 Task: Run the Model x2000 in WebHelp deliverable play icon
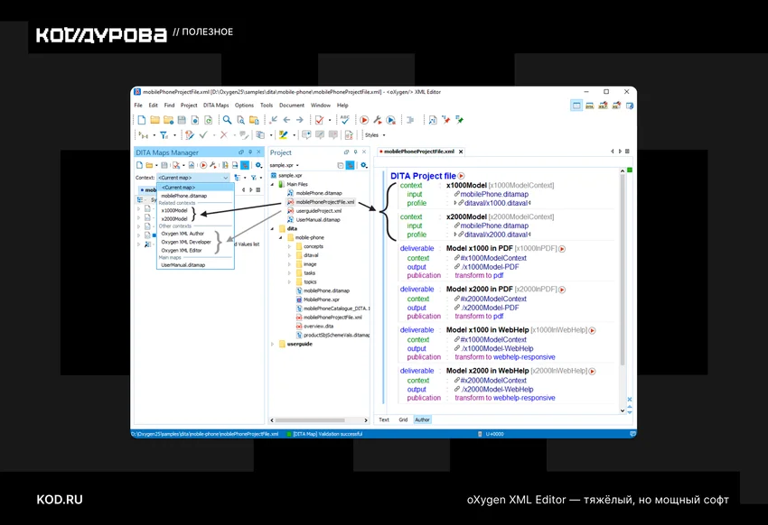click(x=592, y=372)
